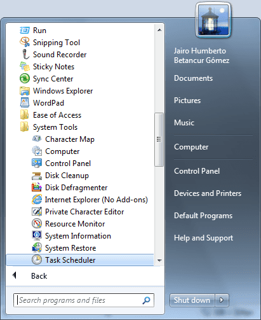Image resolution: width=261 pixels, height=320 pixels.
Task: Open Internet Explorer (No Add-ons) icon
Action: pos(37,199)
